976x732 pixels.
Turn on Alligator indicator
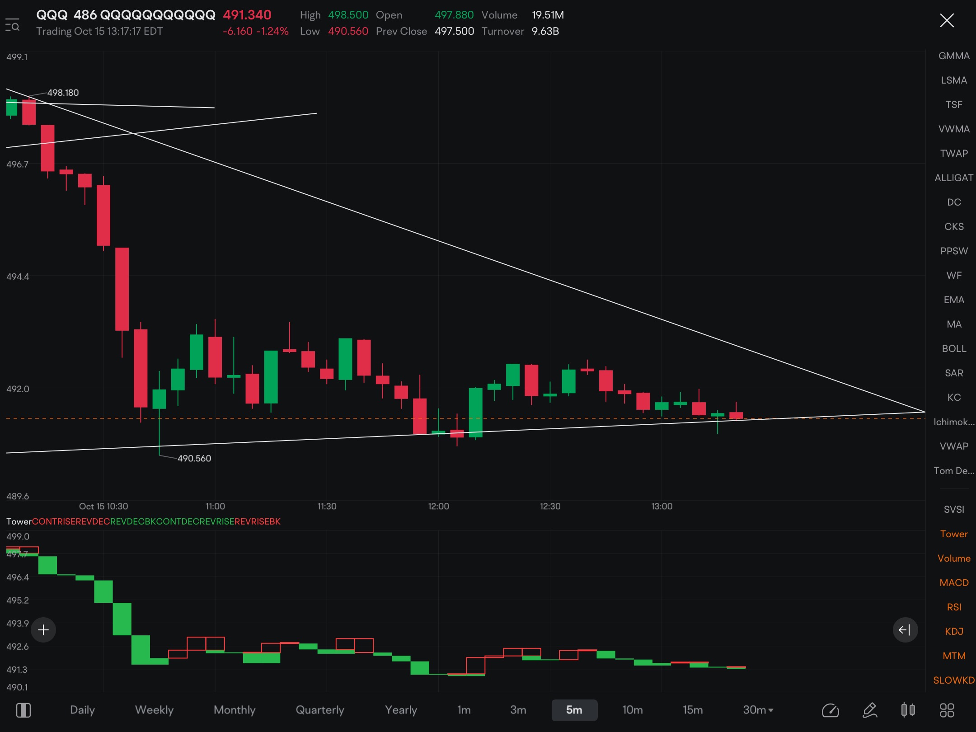click(954, 178)
